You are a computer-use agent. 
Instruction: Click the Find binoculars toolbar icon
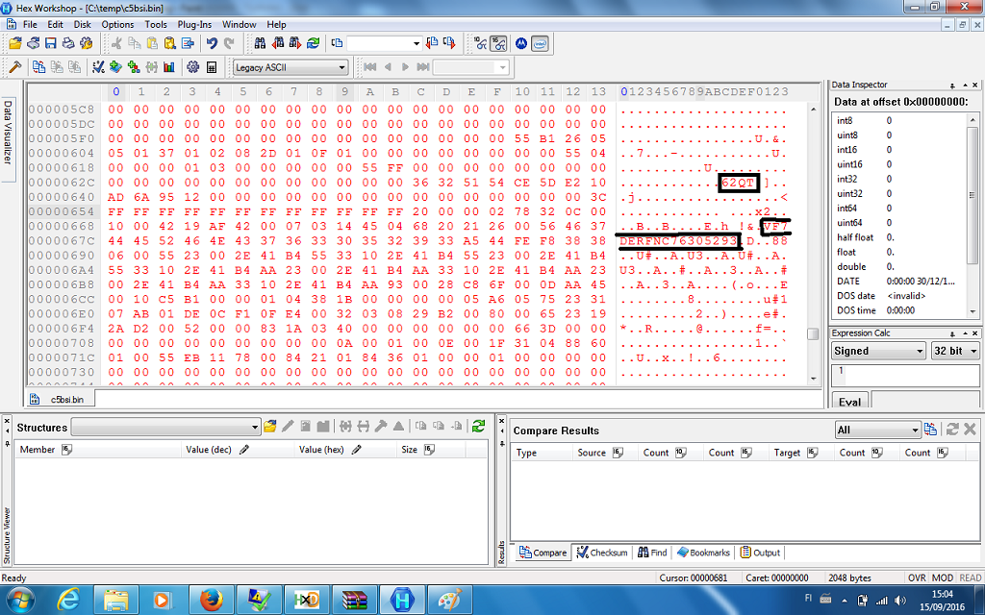260,43
